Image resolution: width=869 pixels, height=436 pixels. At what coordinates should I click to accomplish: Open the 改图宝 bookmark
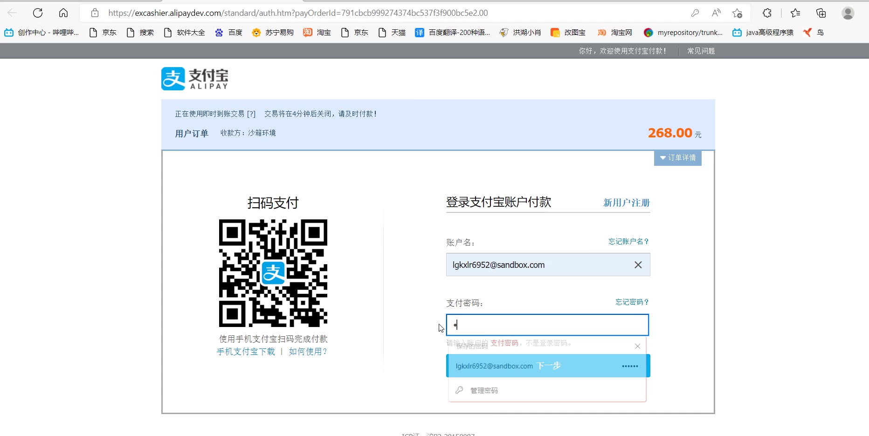point(568,32)
